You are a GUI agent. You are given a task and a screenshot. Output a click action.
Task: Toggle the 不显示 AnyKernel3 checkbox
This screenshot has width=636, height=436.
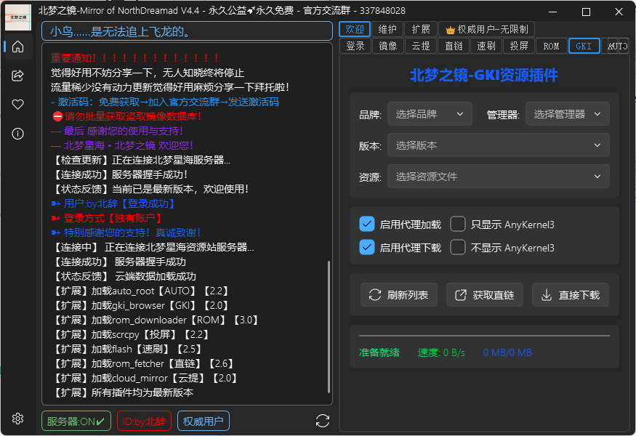459,247
